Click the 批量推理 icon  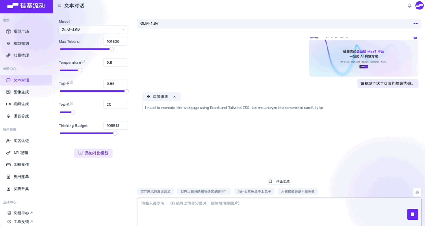(x=8, y=55)
